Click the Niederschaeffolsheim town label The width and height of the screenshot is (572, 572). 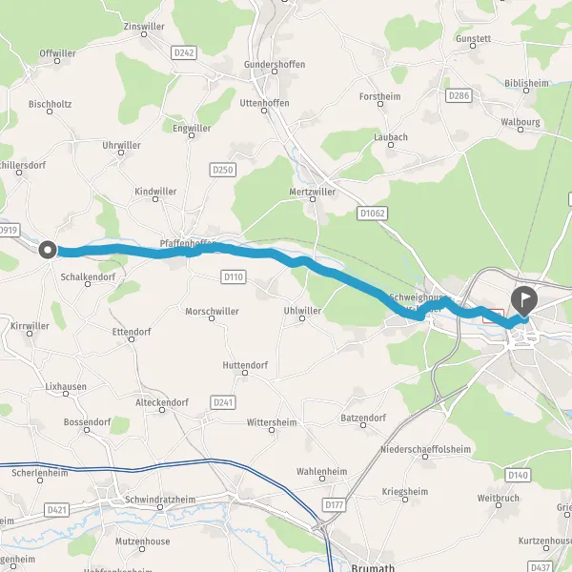click(x=426, y=449)
